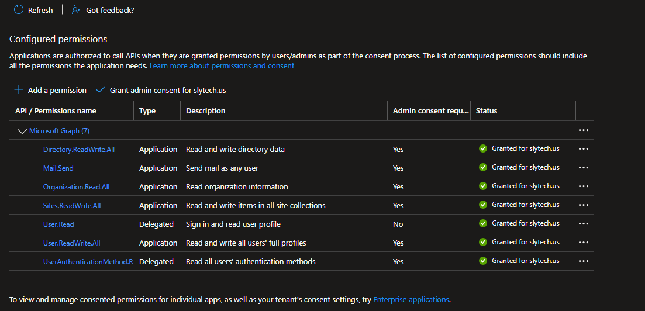The image size is (645, 311).
Task: Click the Description column header
Action: (206, 110)
